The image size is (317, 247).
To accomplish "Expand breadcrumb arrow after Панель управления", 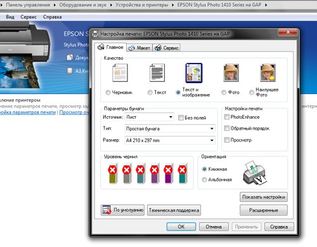I will tap(55, 5).
